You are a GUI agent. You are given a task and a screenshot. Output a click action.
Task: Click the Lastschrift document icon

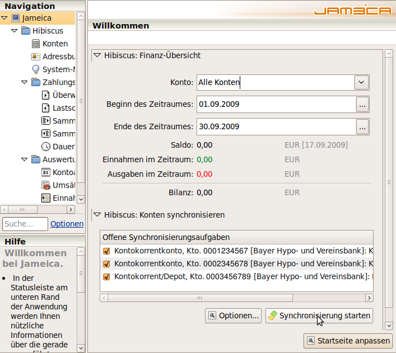point(46,108)
